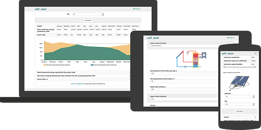Image resolution: width=261 pixels, height=130 pixels.
Task: Click the solar collector roof in the diagram
Action: pos(180,55)
